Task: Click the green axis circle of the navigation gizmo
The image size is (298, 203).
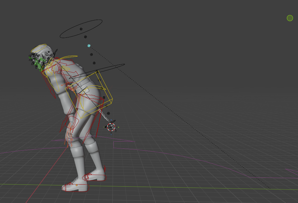Action: point(290,18)
